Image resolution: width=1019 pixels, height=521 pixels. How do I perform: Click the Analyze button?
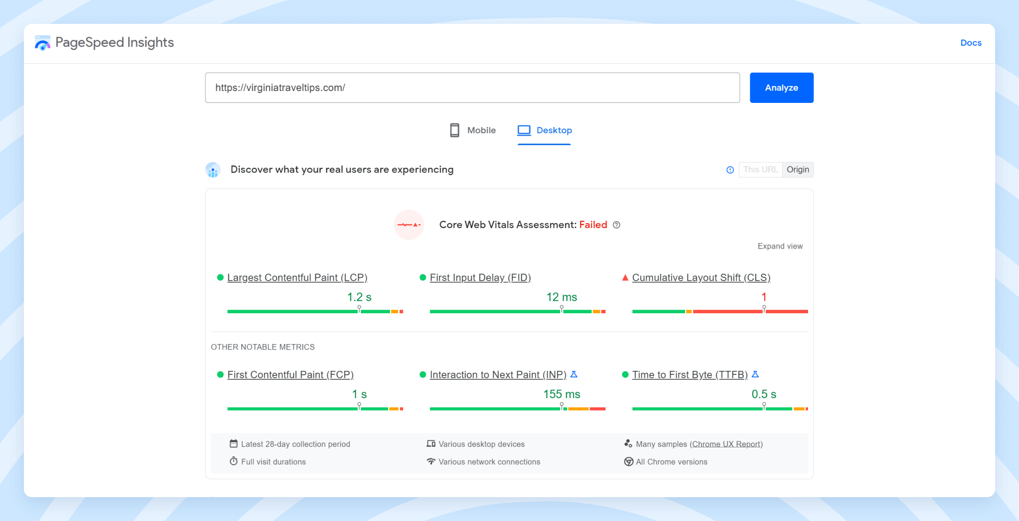[x=782, y=87]
